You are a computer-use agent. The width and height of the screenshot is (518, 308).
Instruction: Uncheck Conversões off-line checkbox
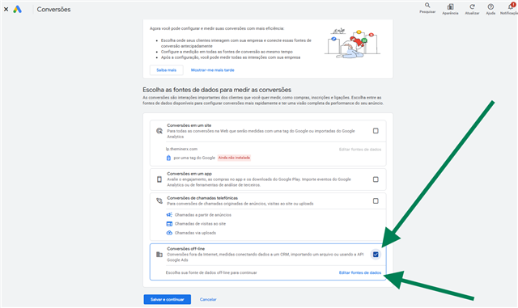(x=376, y=254)
